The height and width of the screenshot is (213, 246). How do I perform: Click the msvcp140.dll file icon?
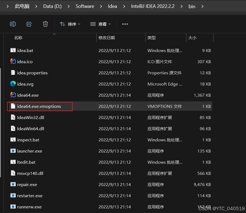point(13,173)
